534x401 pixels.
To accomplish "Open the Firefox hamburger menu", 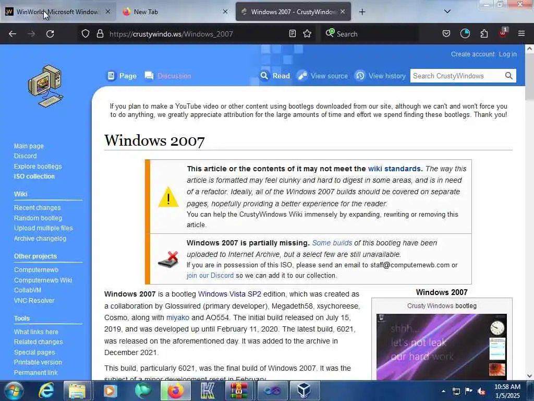I will [521, 33].
